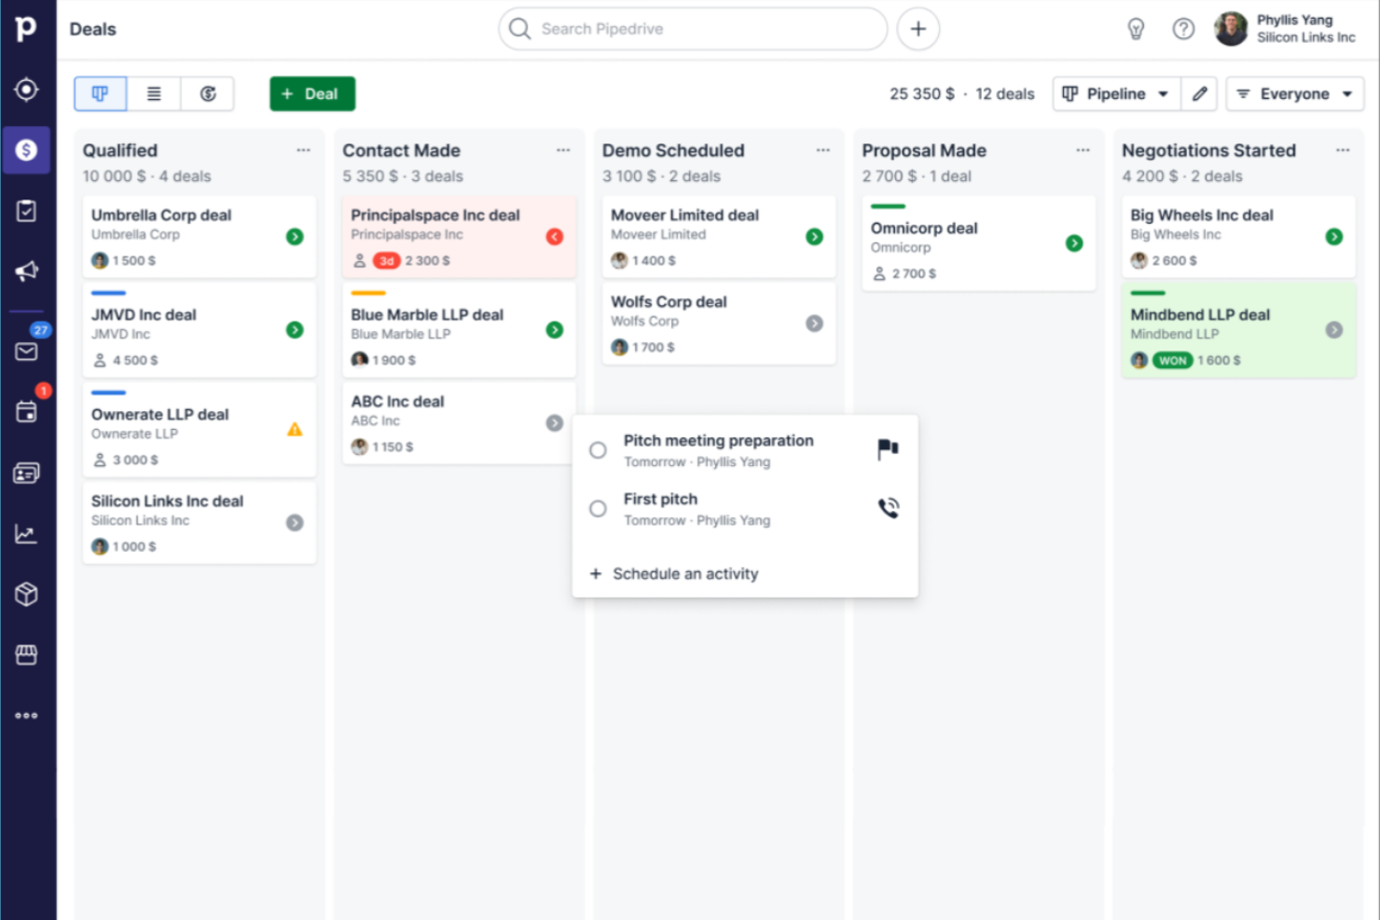Click the green Deal button

coord(311,93)
